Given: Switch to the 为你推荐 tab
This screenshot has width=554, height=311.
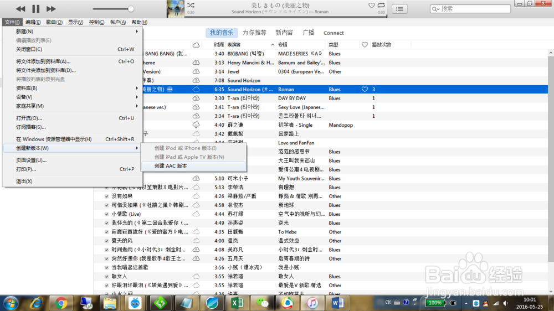Looking at the screenshot, I should [254, 33].
